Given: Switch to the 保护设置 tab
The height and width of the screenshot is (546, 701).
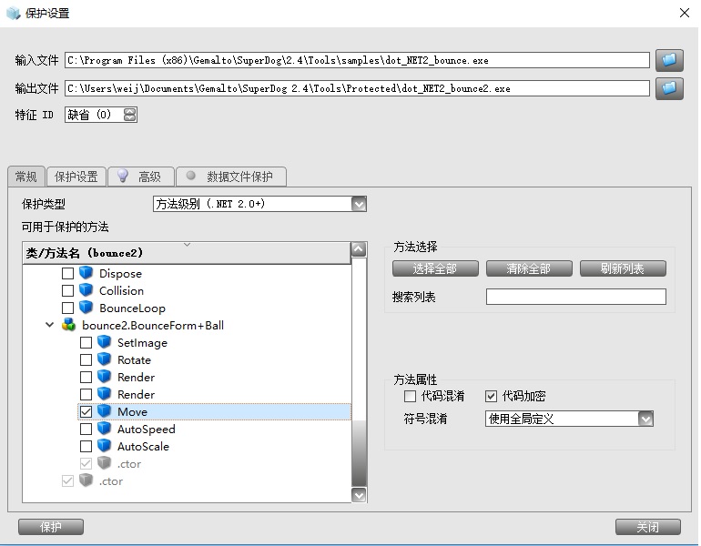Looking at the screenshot, I should (76, 177).
